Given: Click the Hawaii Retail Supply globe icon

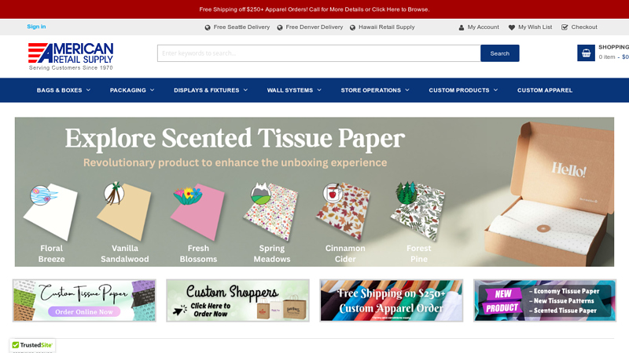Looking at the screenshot, I should coord(352,27).
